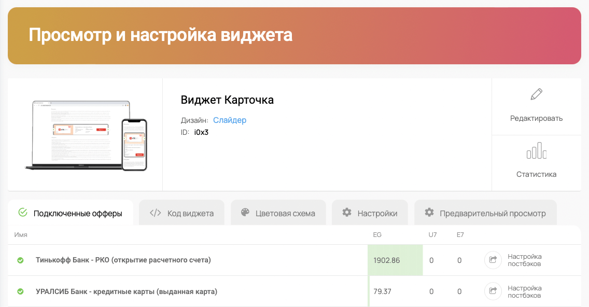Click the palette icon on Цветовая схема tab
589x307 pixels.
tap(245, 212)
